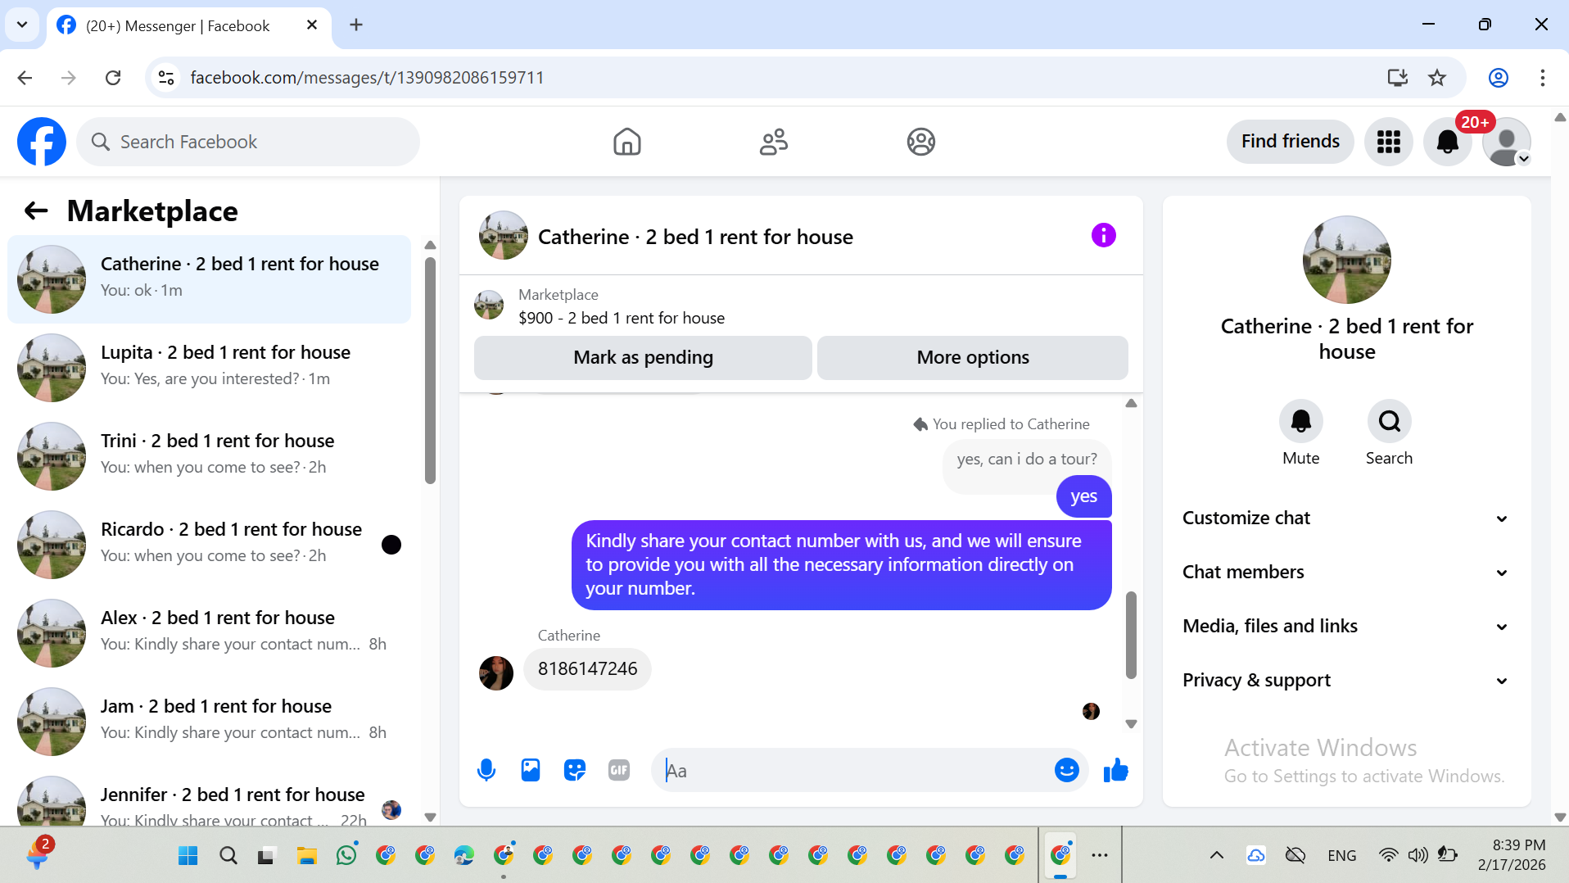Click Catherine's sender avatar beside her message
Screen dimensions: 1569x883
tap(495, 672)
